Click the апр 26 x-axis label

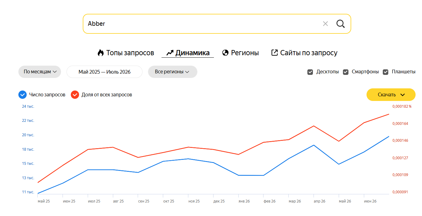pyautogui.click(x=319, y=201)
